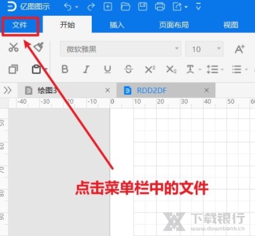Open file using the folder icon

(125, 7)
